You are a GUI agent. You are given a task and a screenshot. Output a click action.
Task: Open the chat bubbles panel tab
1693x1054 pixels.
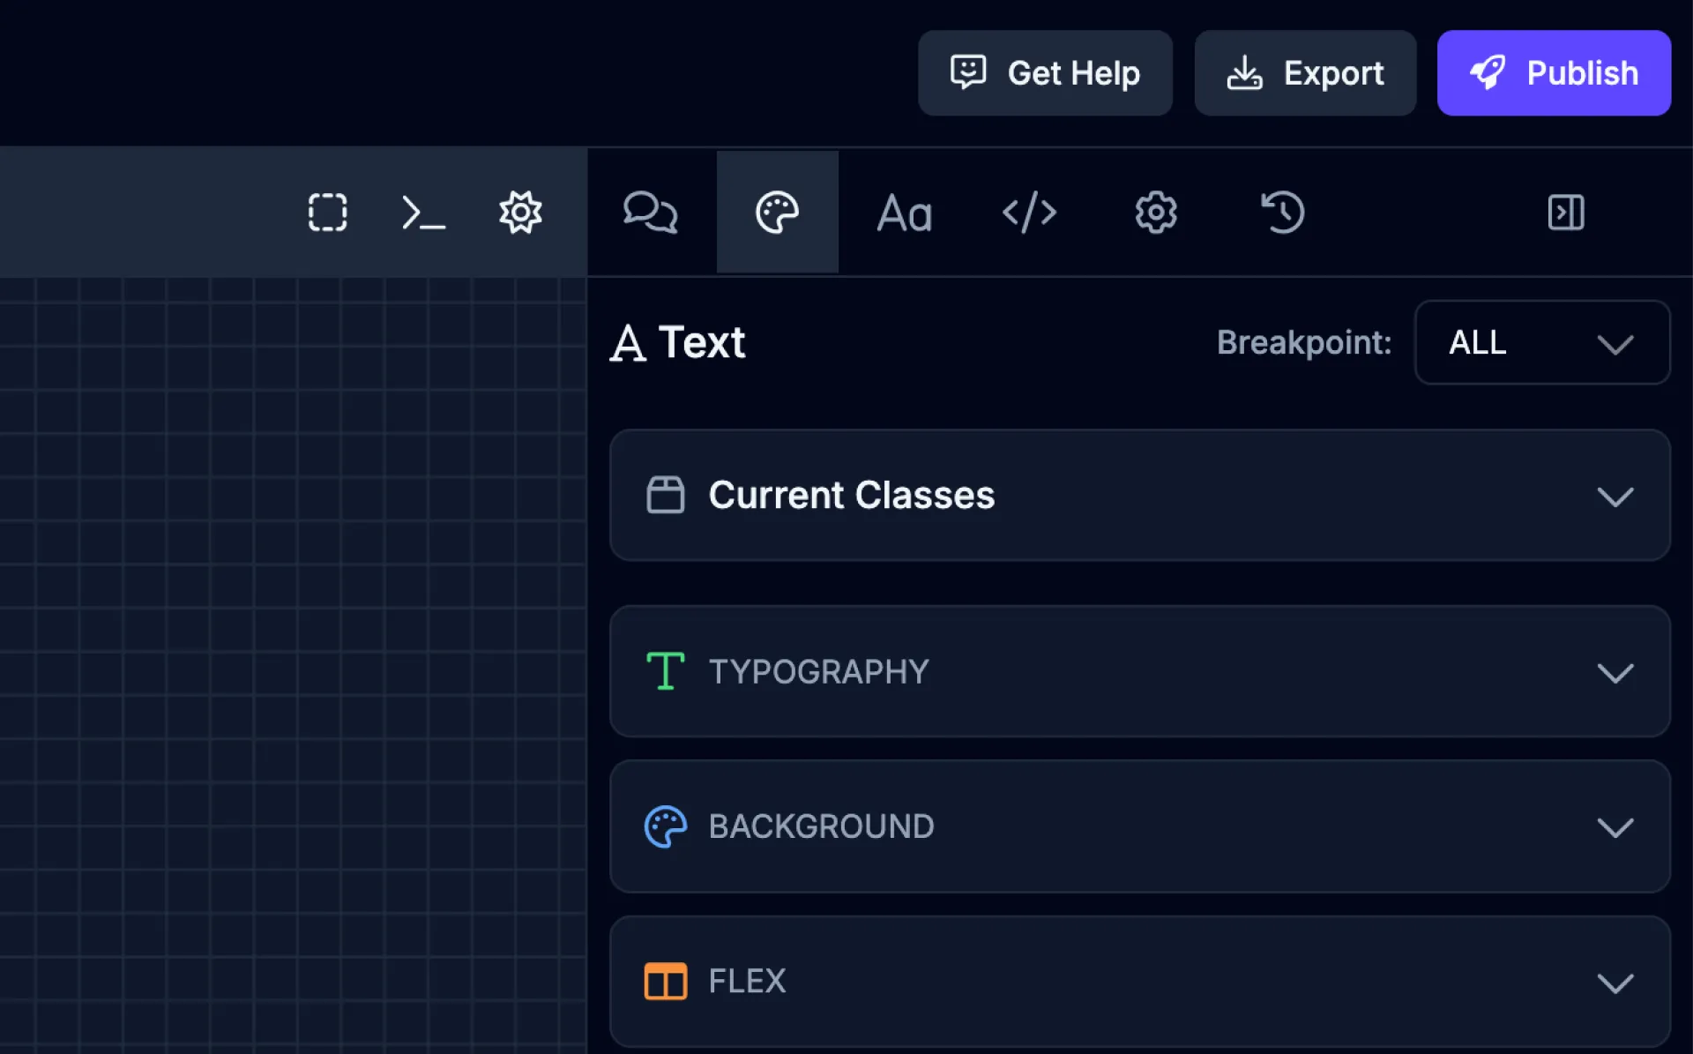[x=651, y=213]
